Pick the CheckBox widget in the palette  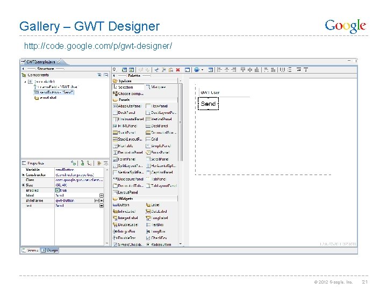156,238
